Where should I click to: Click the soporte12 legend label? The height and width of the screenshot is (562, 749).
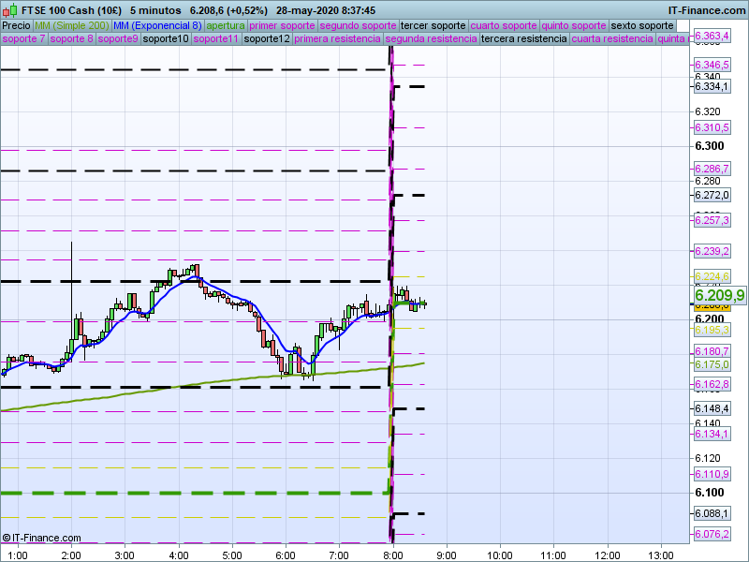tap(267, 39)
